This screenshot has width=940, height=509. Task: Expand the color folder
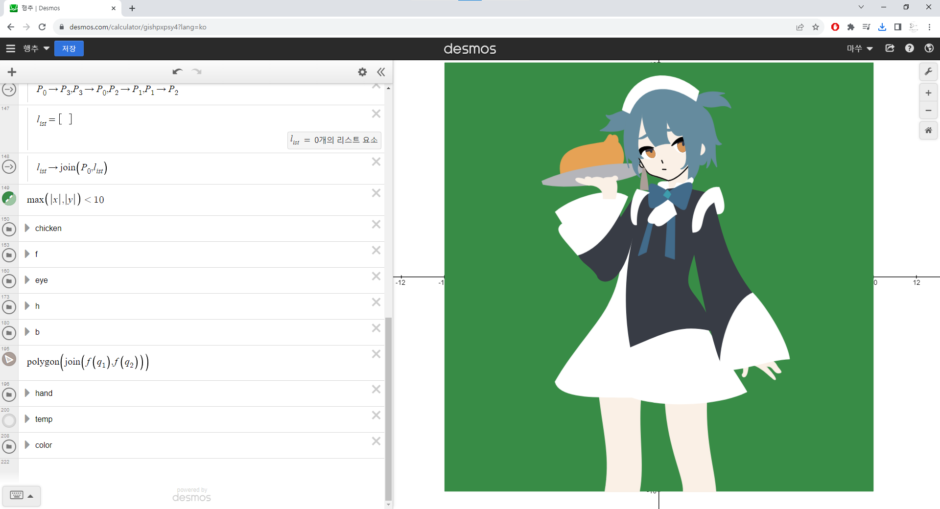point(27,445)
